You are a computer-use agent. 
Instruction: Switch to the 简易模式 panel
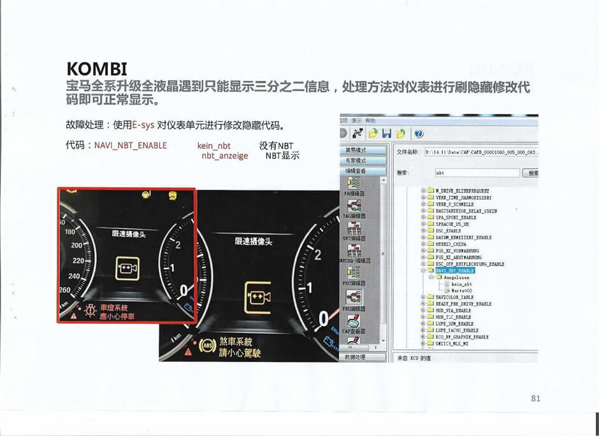click(x=363, y=150)
